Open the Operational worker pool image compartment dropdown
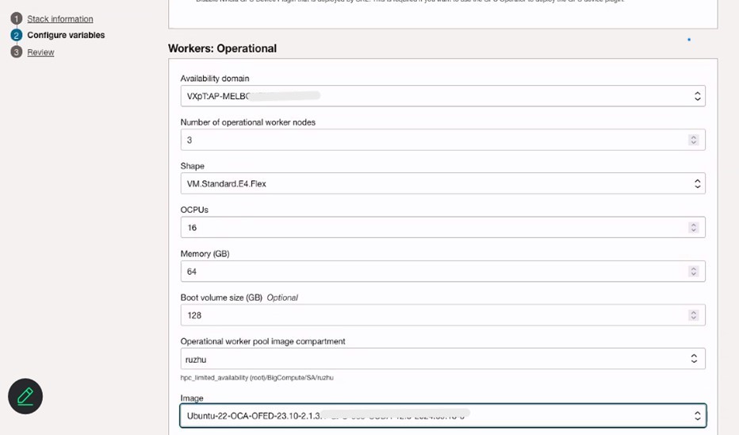Viewport: 739px width, 435px height. pyautogui.click(x=442, y=359)
